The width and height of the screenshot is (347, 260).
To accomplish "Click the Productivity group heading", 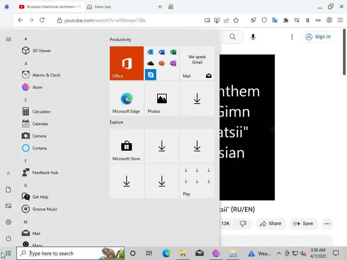I will [120, 40].
